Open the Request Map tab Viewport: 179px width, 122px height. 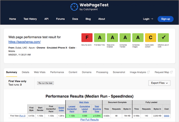point(162,72)
